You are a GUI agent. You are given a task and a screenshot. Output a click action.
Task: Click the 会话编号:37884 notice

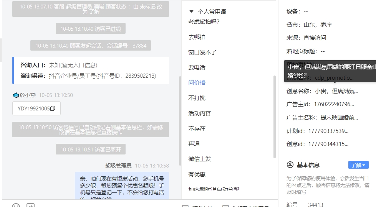pos(91,46)
